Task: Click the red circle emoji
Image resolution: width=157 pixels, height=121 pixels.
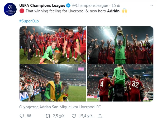Action: click(22, 11)
